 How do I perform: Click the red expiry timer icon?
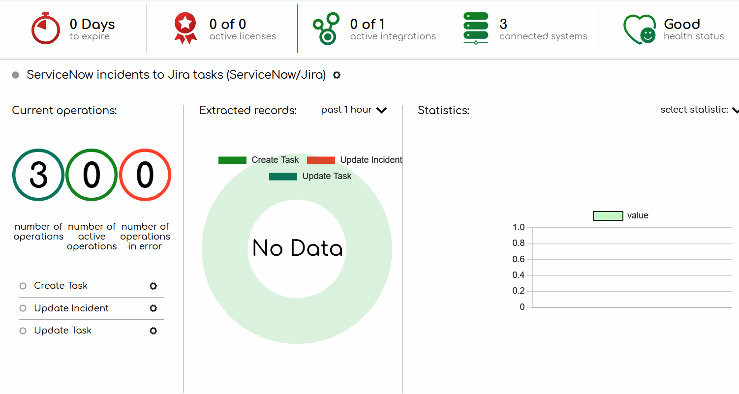click(x=45, y=30)
